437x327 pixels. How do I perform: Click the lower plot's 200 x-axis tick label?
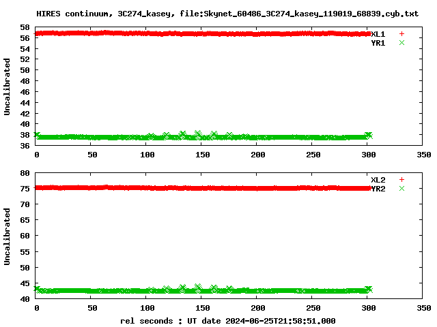click(258, 308)
